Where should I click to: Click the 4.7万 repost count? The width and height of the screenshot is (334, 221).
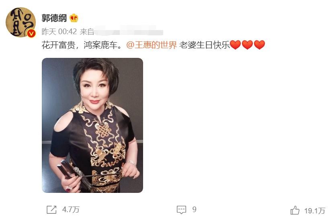point(71,210)
